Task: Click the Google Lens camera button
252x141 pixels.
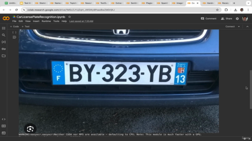Action: coord(30,129)
